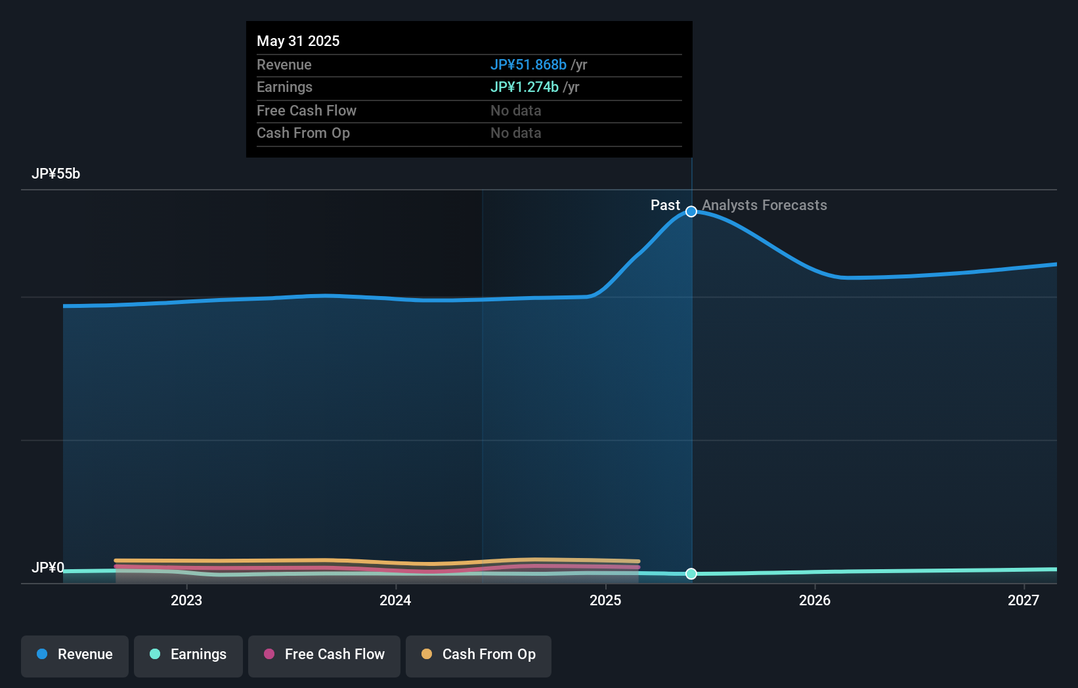This screenshot has width=1078, height=688.
Task: Click the 2025 x-axis label
Action: pyautogui.click(x=605, y=600)
